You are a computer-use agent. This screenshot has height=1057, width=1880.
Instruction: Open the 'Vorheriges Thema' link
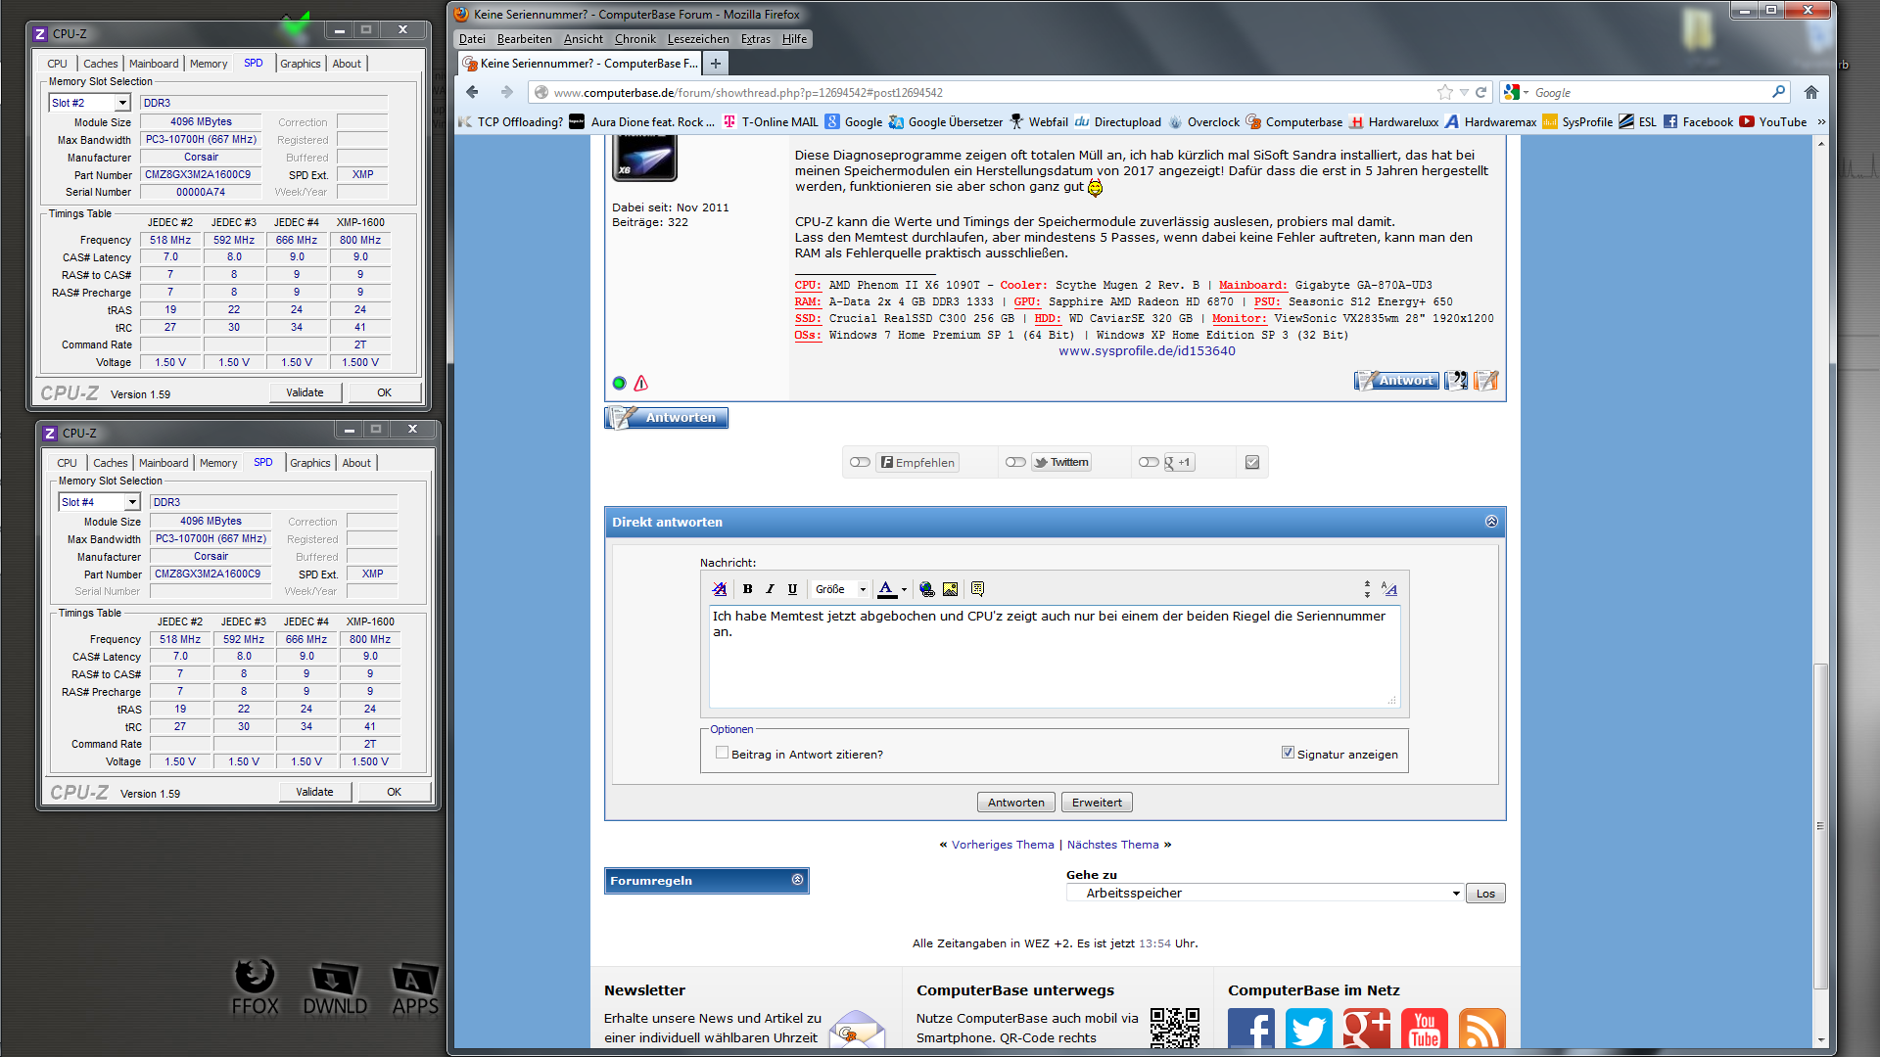point(1002,845)
